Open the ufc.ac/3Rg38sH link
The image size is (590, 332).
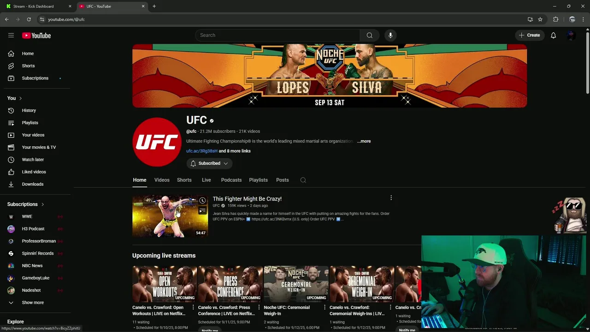[x=201, y=151]
